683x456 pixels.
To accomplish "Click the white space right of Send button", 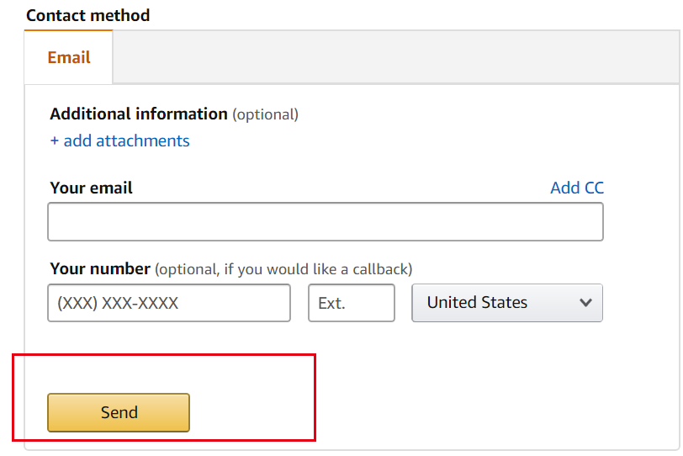I will click(252, 413).
